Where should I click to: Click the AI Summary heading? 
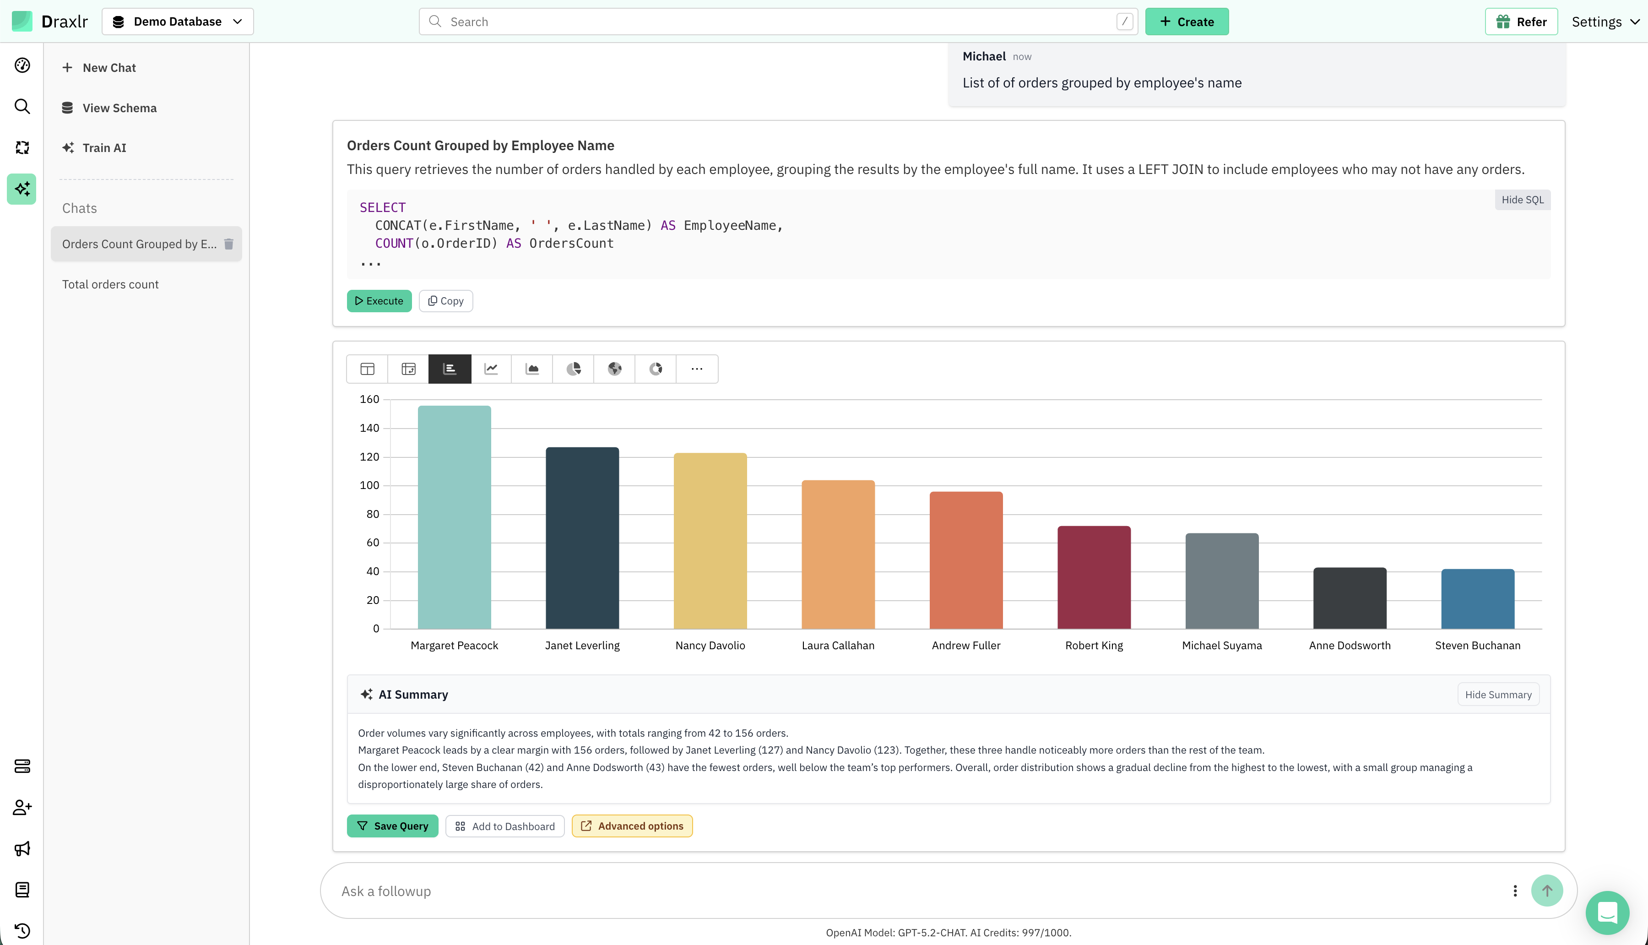click(413, 695)
